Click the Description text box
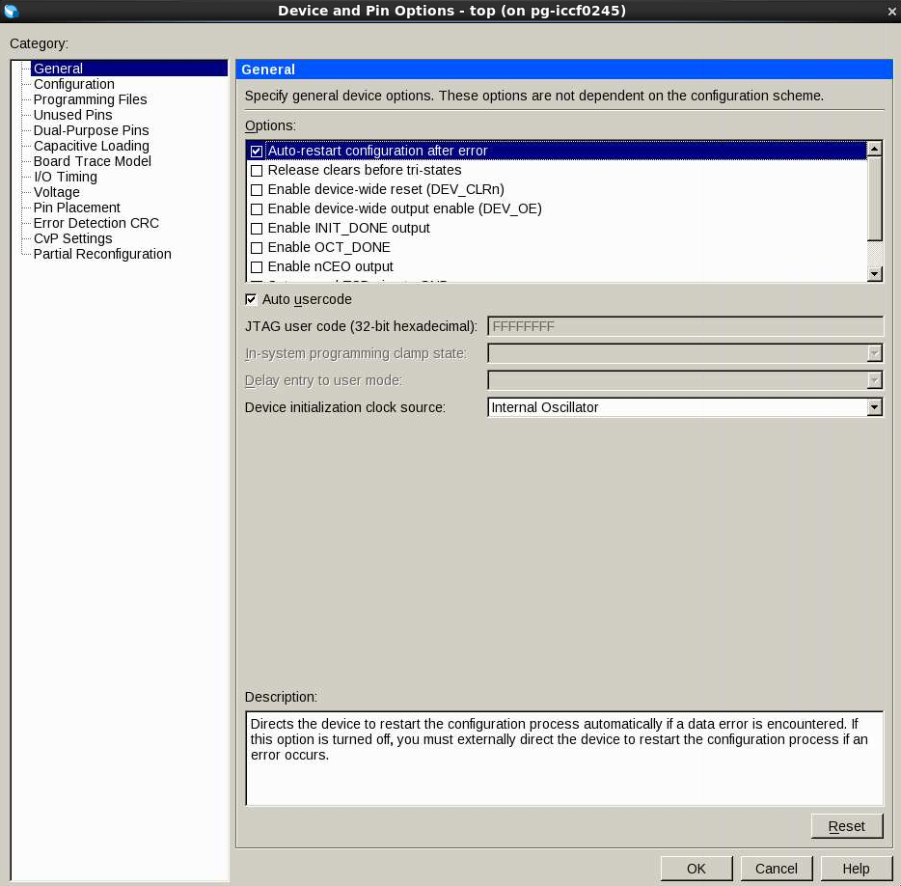Screen dimensions: 901x886 (x=564, y=759)
